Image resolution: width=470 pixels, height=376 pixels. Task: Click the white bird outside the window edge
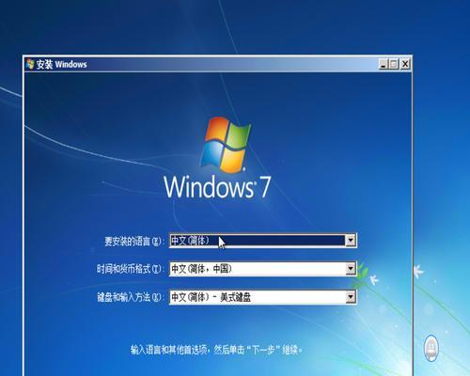(x=418, y=272)
